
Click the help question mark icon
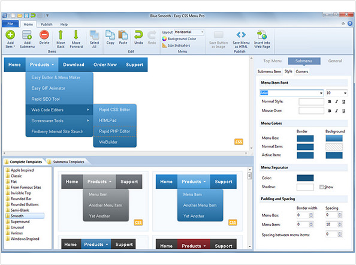(350, 23)
